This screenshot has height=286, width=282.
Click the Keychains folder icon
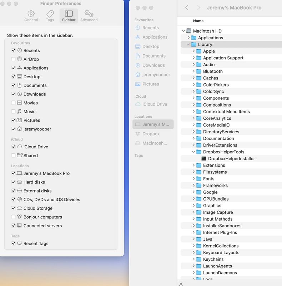(x=199, y=259)
